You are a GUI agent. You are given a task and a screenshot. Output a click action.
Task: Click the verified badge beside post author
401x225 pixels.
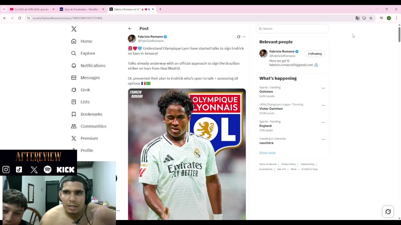click(x=165, y=37)
